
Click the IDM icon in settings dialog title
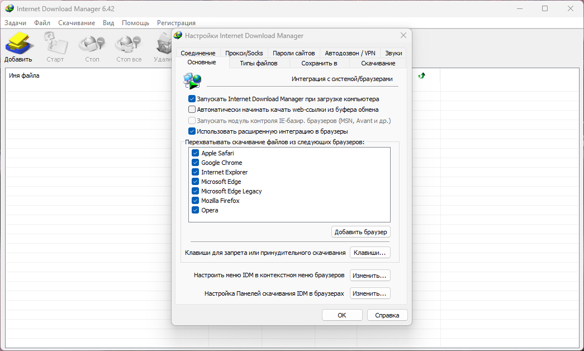tap(178, 35)
